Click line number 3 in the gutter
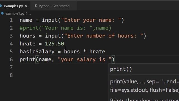Screen dimensions: 179x101 coord(11,36)
